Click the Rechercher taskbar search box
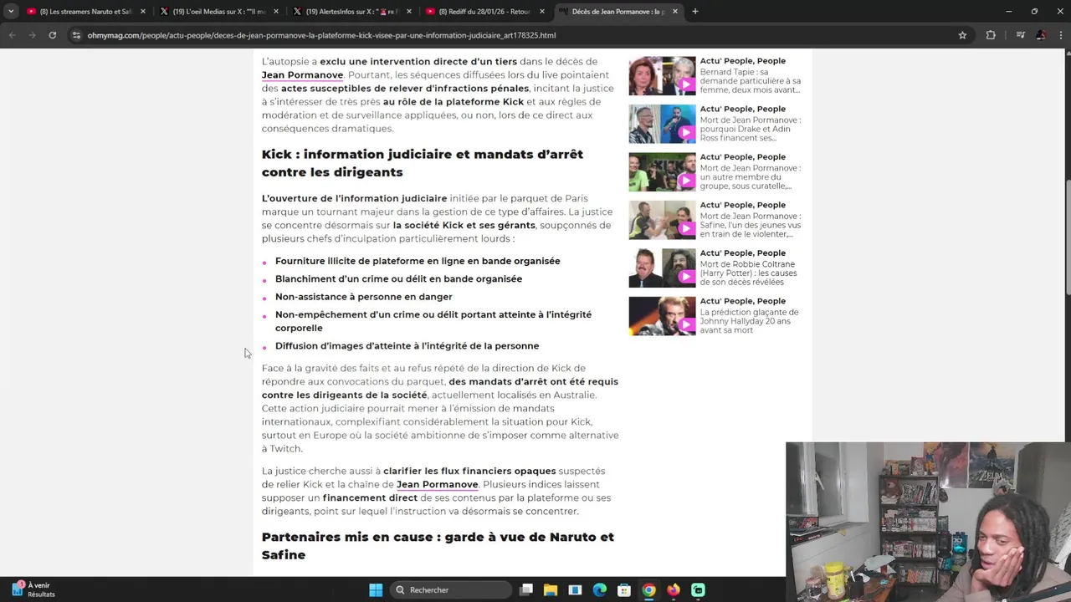 tap(450, 590)
